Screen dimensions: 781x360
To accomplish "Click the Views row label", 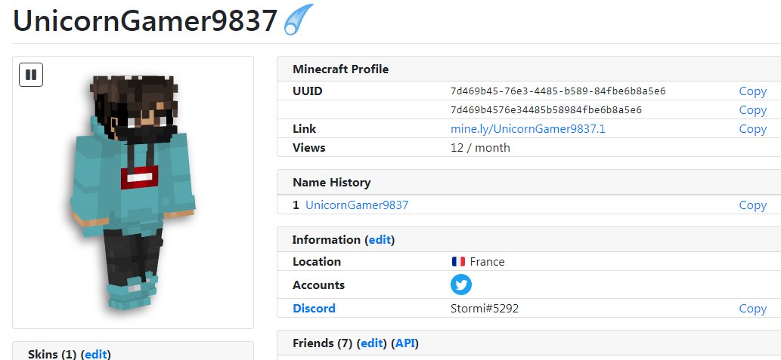I will click(x=308, y=148).
